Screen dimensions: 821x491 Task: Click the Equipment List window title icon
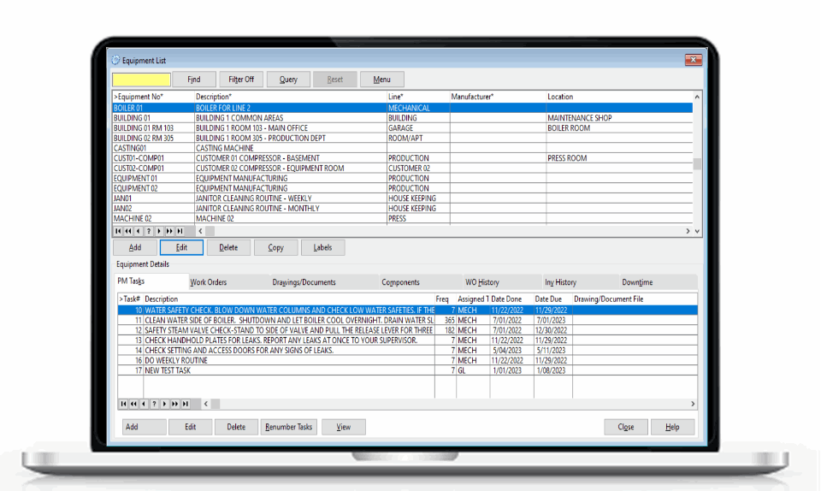pos(116,61)
